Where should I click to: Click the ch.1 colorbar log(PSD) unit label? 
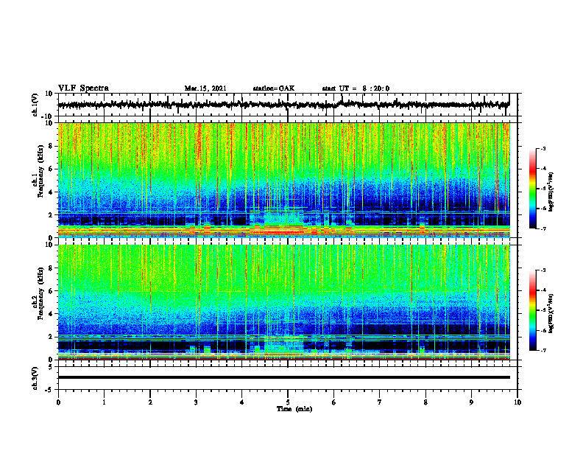[551, 192]
